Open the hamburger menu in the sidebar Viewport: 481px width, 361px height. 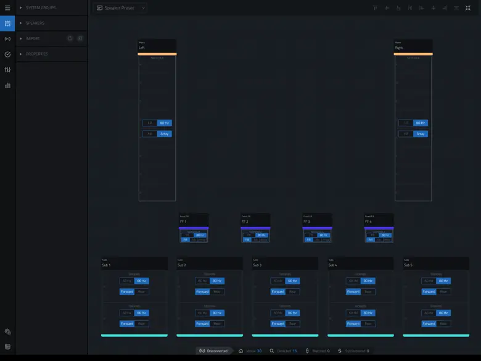point(7,8)
